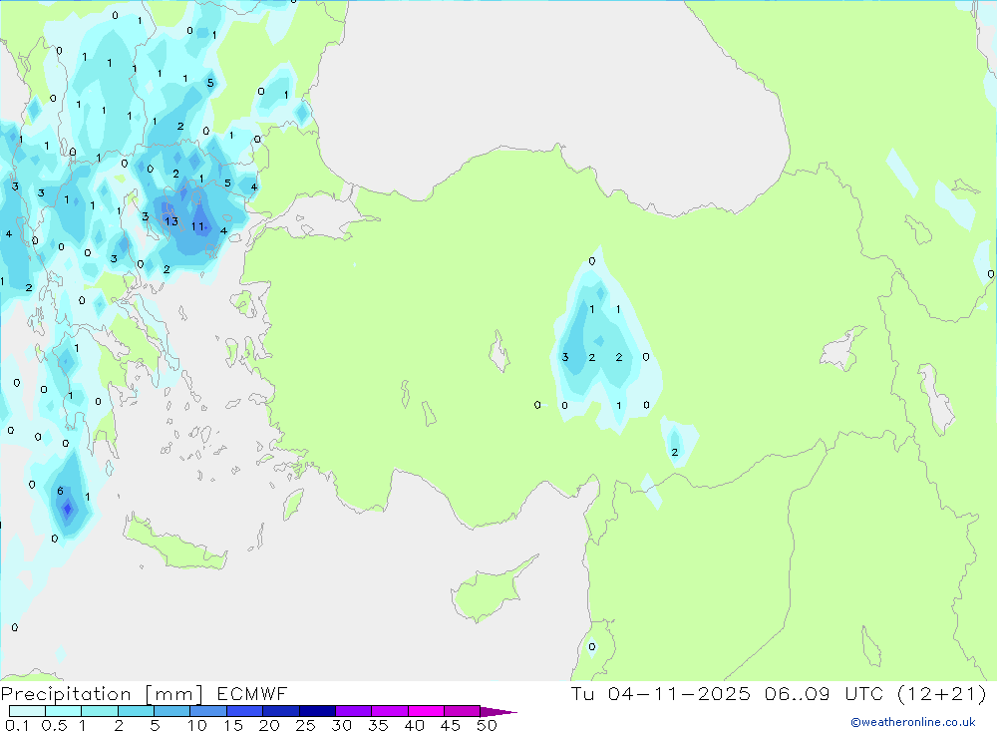The width and height of the screenshot is (997, 731).
Task: Click the '35' legend label
Action: (x=378, y=725)
